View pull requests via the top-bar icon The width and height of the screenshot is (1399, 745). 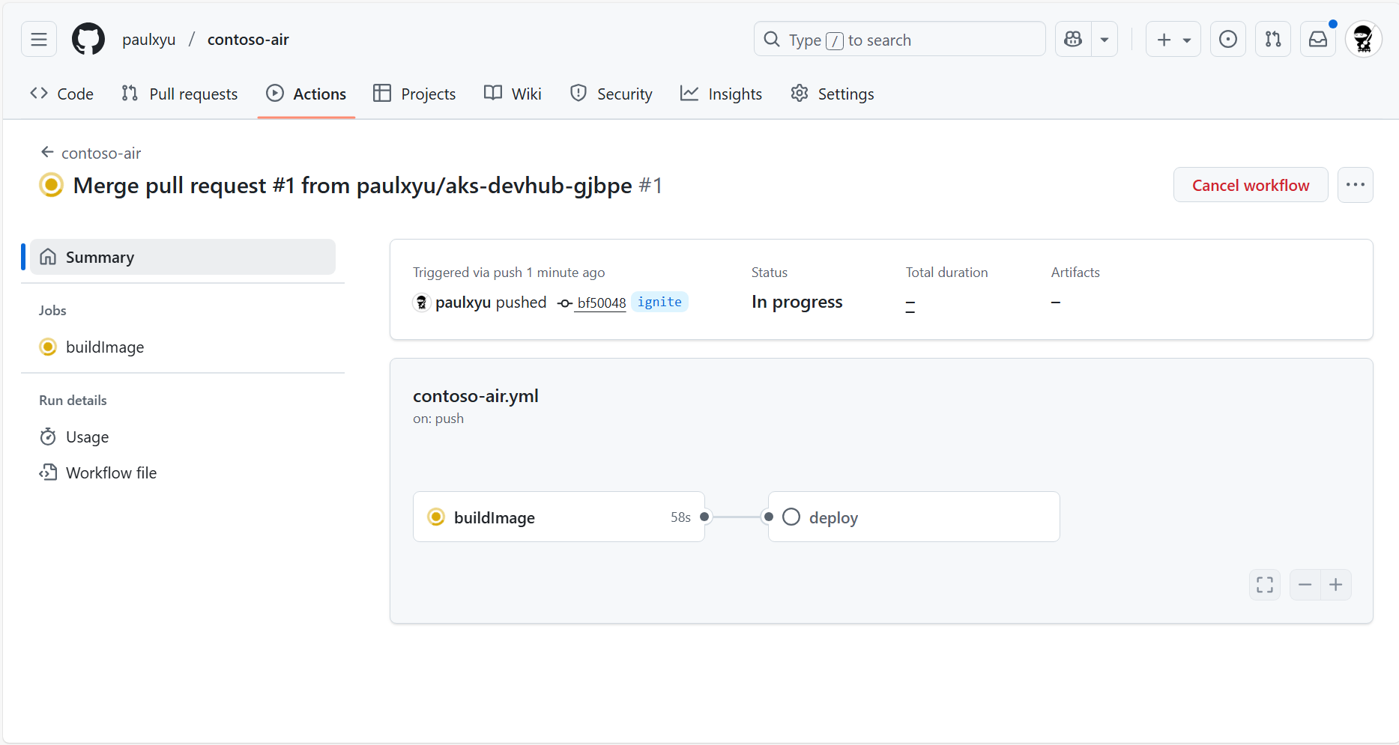[1272, 39]
